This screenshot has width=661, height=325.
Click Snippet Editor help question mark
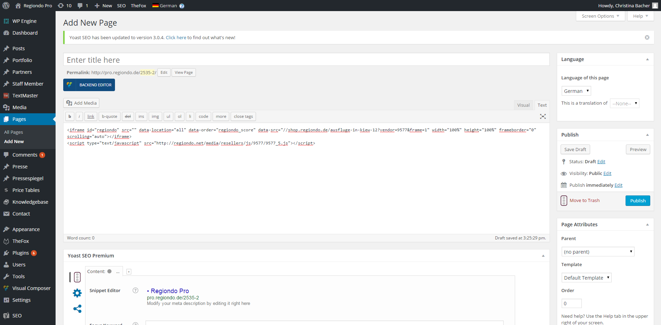(135, 290)
